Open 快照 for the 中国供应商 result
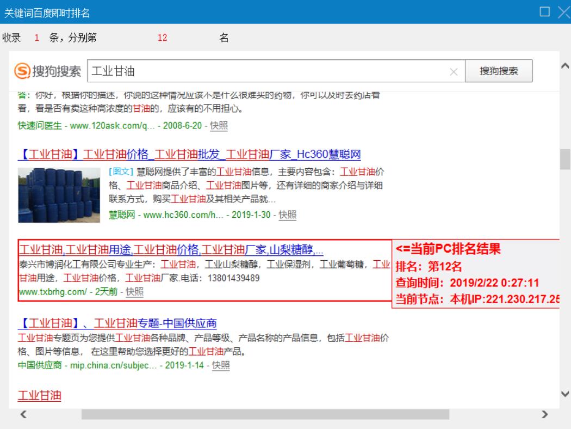The image size is (571, 429). pyautogui.click(x=221, y=365)
